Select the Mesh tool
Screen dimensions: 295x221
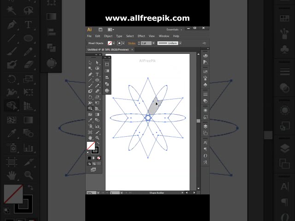click(x=90, y=115)
